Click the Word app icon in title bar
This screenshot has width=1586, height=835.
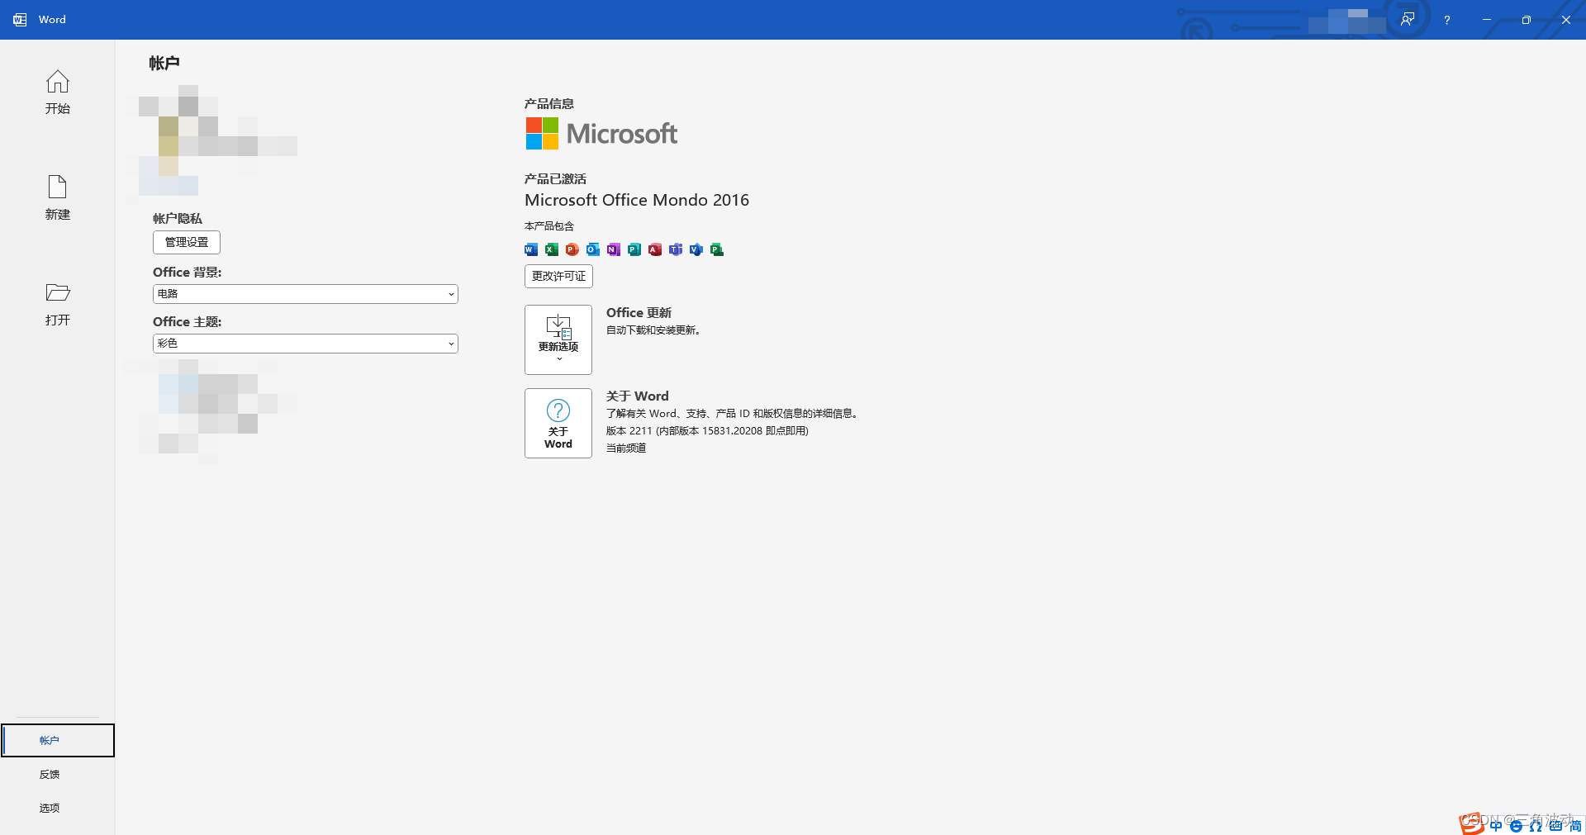(x=20, y=20)
